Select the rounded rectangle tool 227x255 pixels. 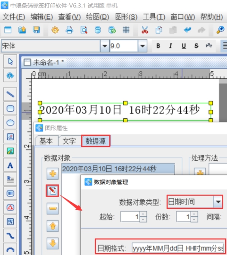tap(10, 108)
